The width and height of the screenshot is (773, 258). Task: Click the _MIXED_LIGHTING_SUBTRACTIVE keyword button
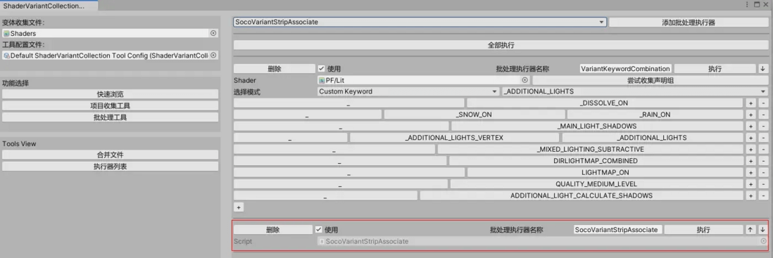coord(590,149)
